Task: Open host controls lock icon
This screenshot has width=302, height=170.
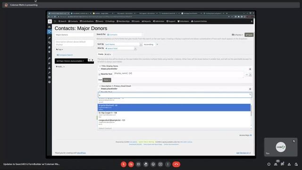Action: (x=296, y=164)
